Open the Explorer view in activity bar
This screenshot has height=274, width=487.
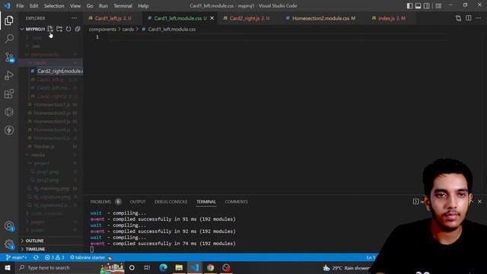point(9,21)
